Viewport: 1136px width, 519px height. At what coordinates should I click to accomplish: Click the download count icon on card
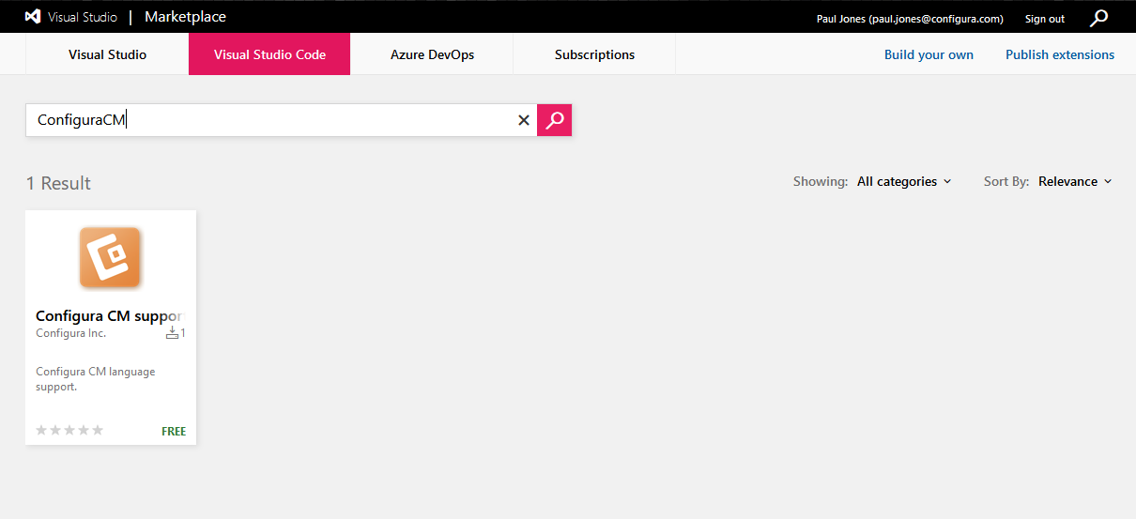[x=172, y=333]
